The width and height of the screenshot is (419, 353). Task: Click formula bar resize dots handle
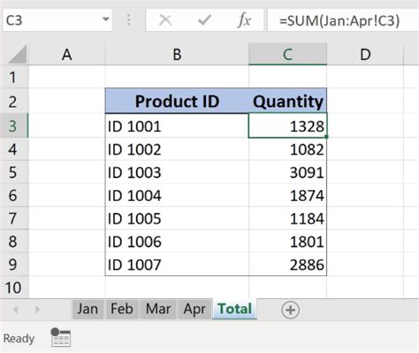pyautogui.click(x=129, y=20)
